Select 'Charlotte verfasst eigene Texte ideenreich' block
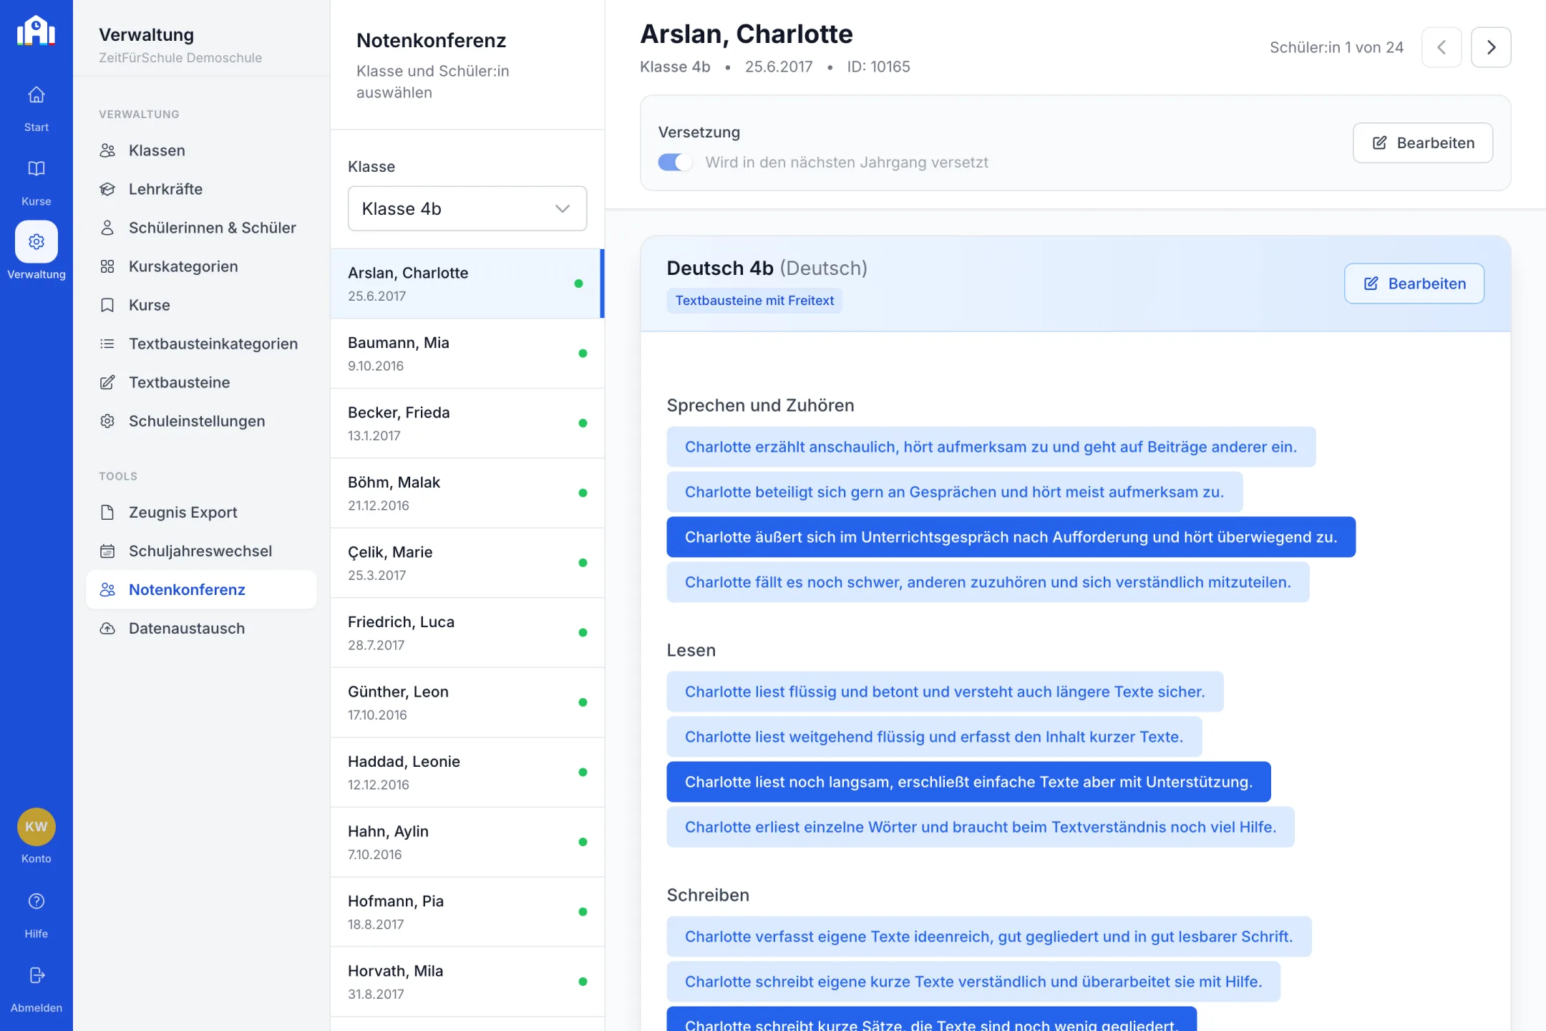This screenshot has height=1031, width=1546. (988, 936)
